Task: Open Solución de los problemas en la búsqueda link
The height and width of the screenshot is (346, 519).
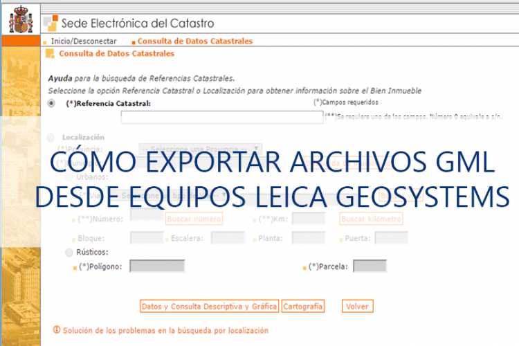Action: coord(165,331)
